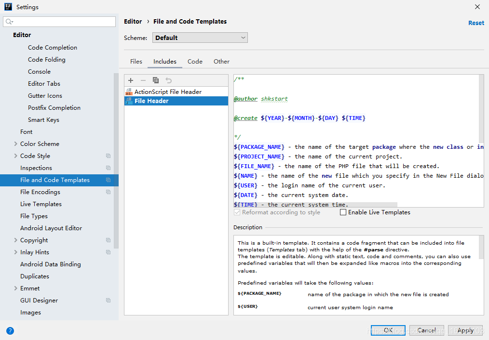Screen dimensions: 489x340
Task: Click the @create line in template editor
Action: click(x=299, y=118)
